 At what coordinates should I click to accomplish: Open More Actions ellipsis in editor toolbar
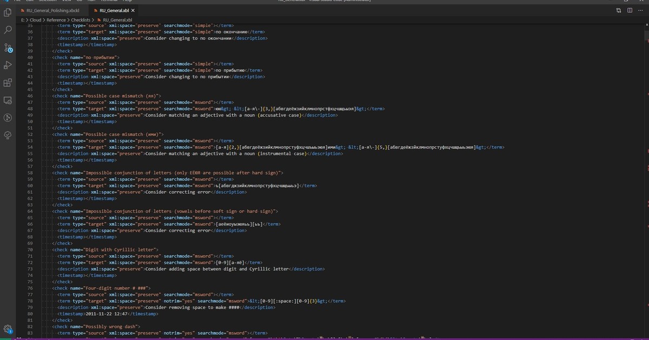640,10
